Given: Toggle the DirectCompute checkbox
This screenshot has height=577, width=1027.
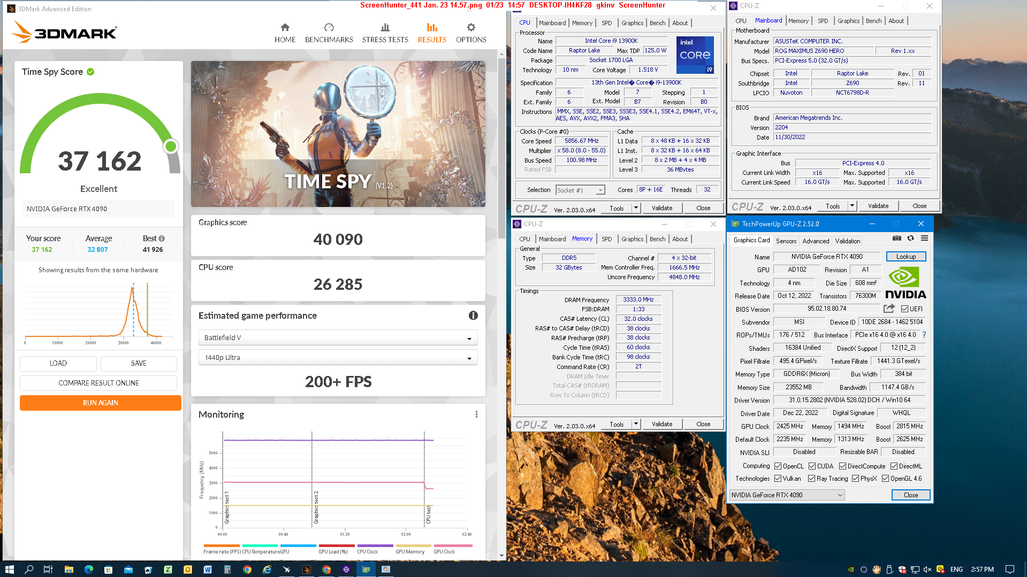Looking at the screenshot, I should click(x=842, y=466).
